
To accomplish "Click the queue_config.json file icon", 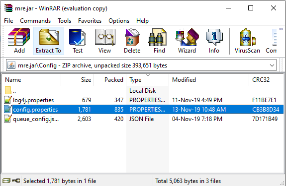I will point(8,119).
